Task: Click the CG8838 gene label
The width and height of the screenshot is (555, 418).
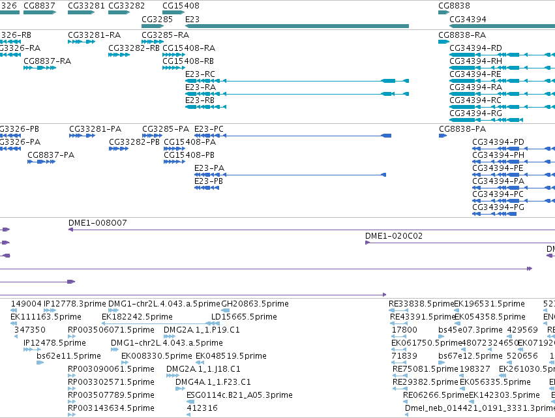Action: [x=454, y=6]
